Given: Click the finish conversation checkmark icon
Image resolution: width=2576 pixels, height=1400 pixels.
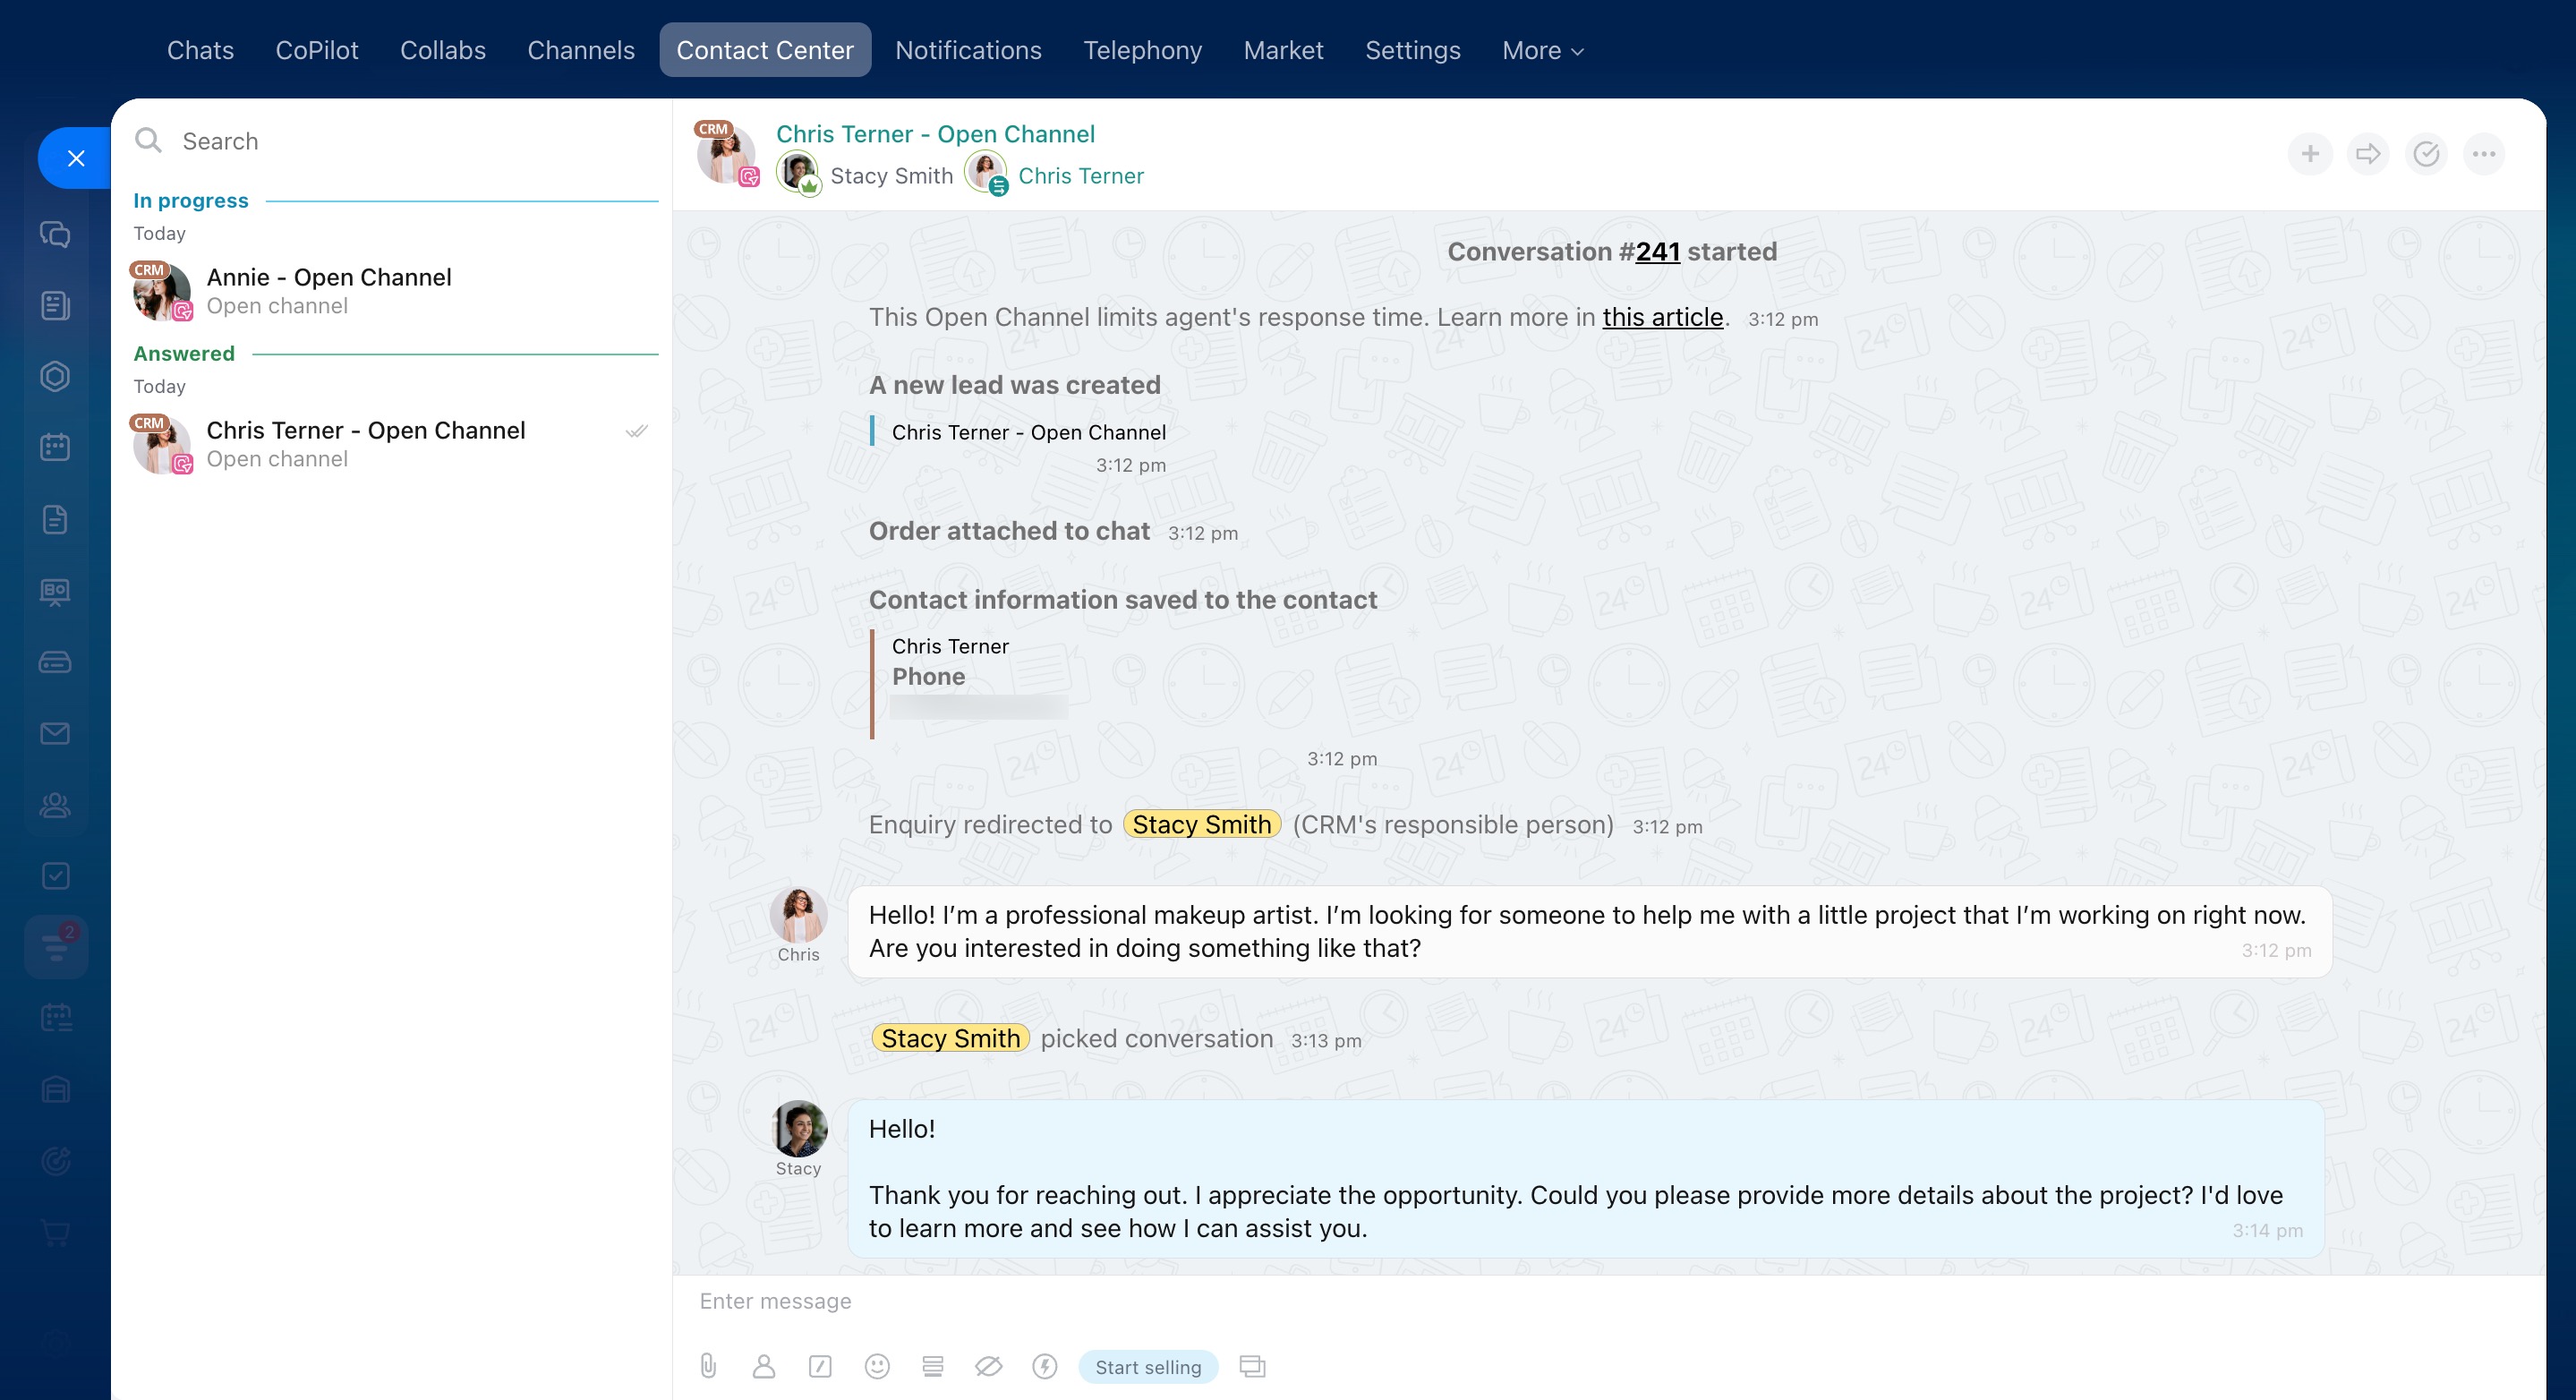Looking at the screenshot, I should pos(2426,154).
